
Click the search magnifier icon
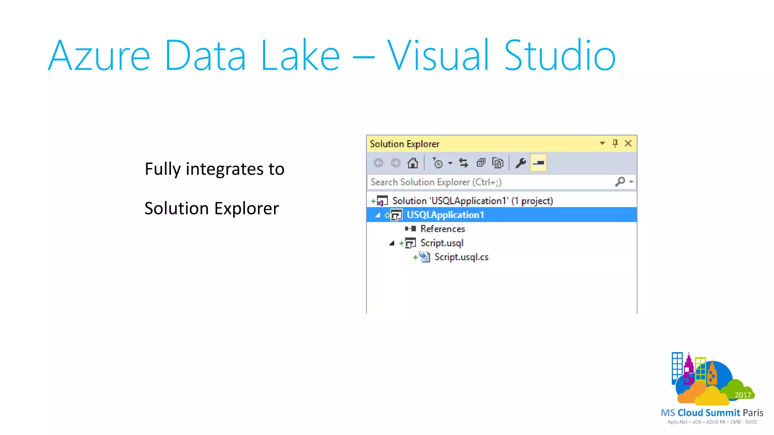620,182
